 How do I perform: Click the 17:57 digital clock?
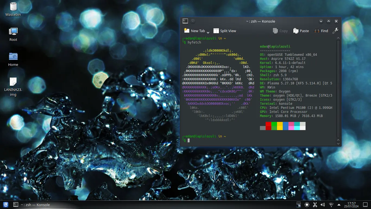(351, 205)
